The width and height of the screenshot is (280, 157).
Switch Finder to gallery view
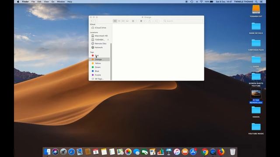tap(127, 21)
